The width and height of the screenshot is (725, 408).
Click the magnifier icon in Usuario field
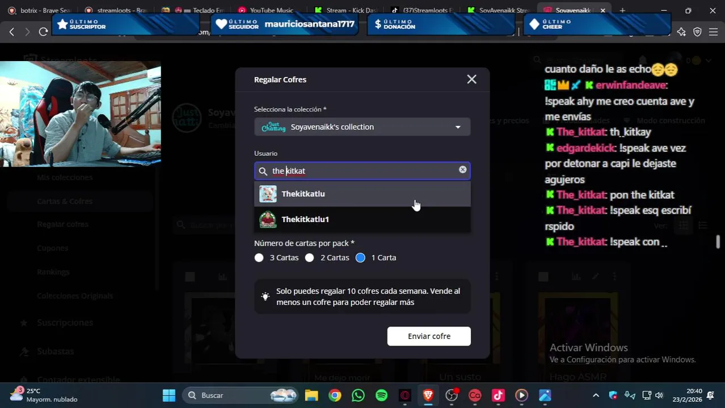pos(263,171)
